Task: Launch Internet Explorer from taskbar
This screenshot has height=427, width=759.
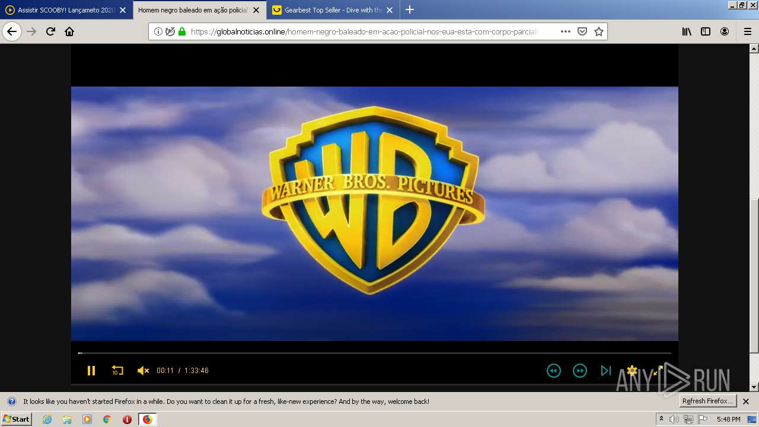Action: coord(47,419)
